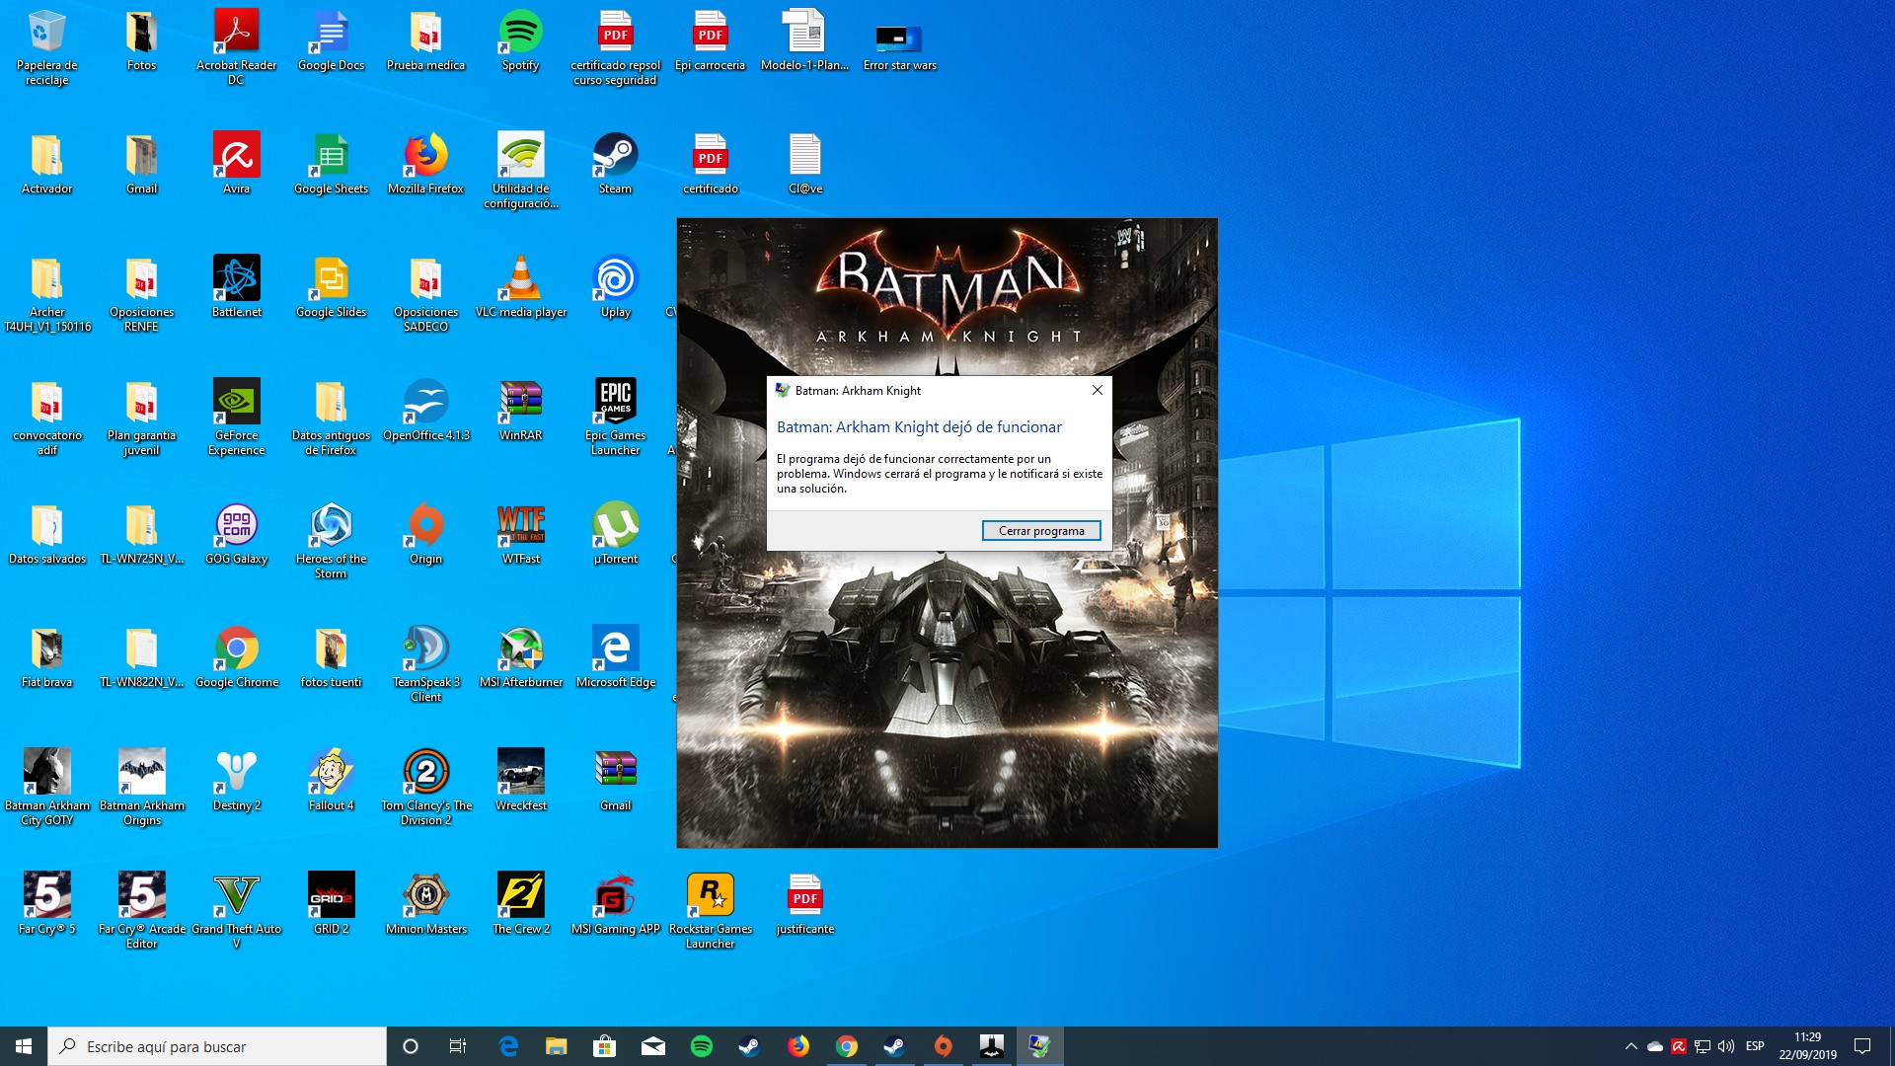Open the notification center icon
Image resolution: width=1895 pixels, height=1066 pixels.
click(x=1862, y=1046)
